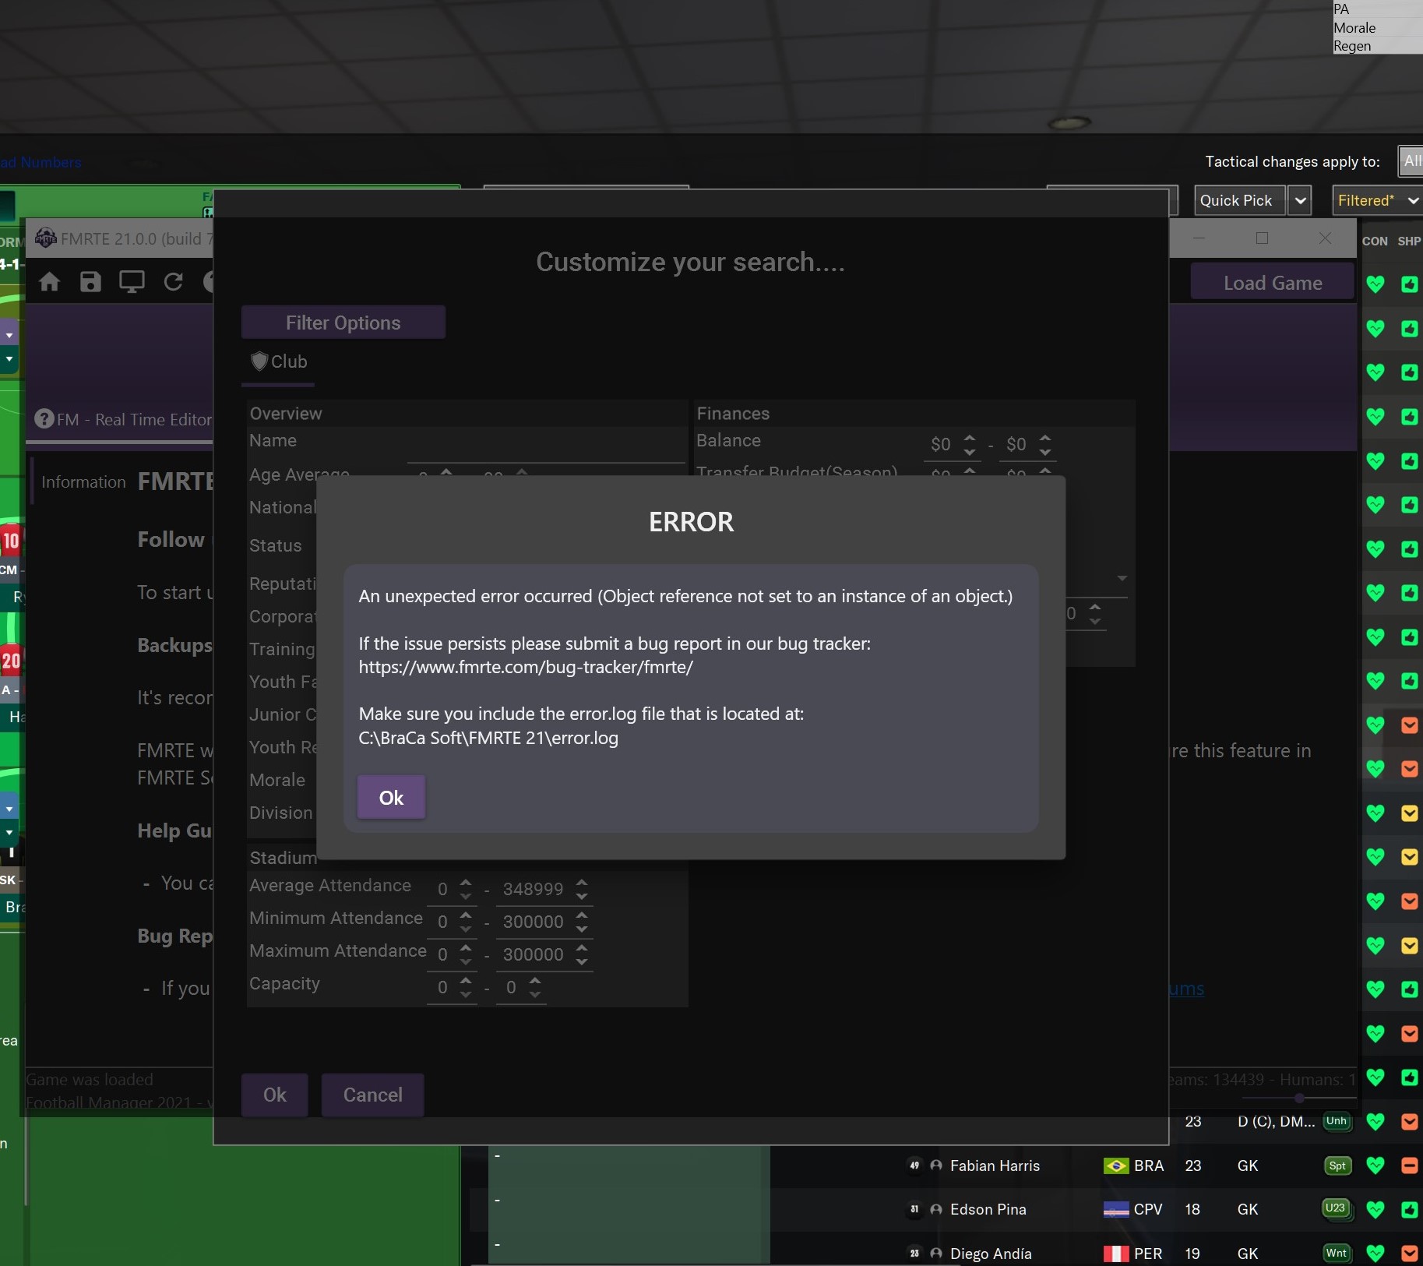The height and width of the screenshot is (1266, 1423).
Task: Increase Balance maximum value stepper
Action: tap(1045, 439)
